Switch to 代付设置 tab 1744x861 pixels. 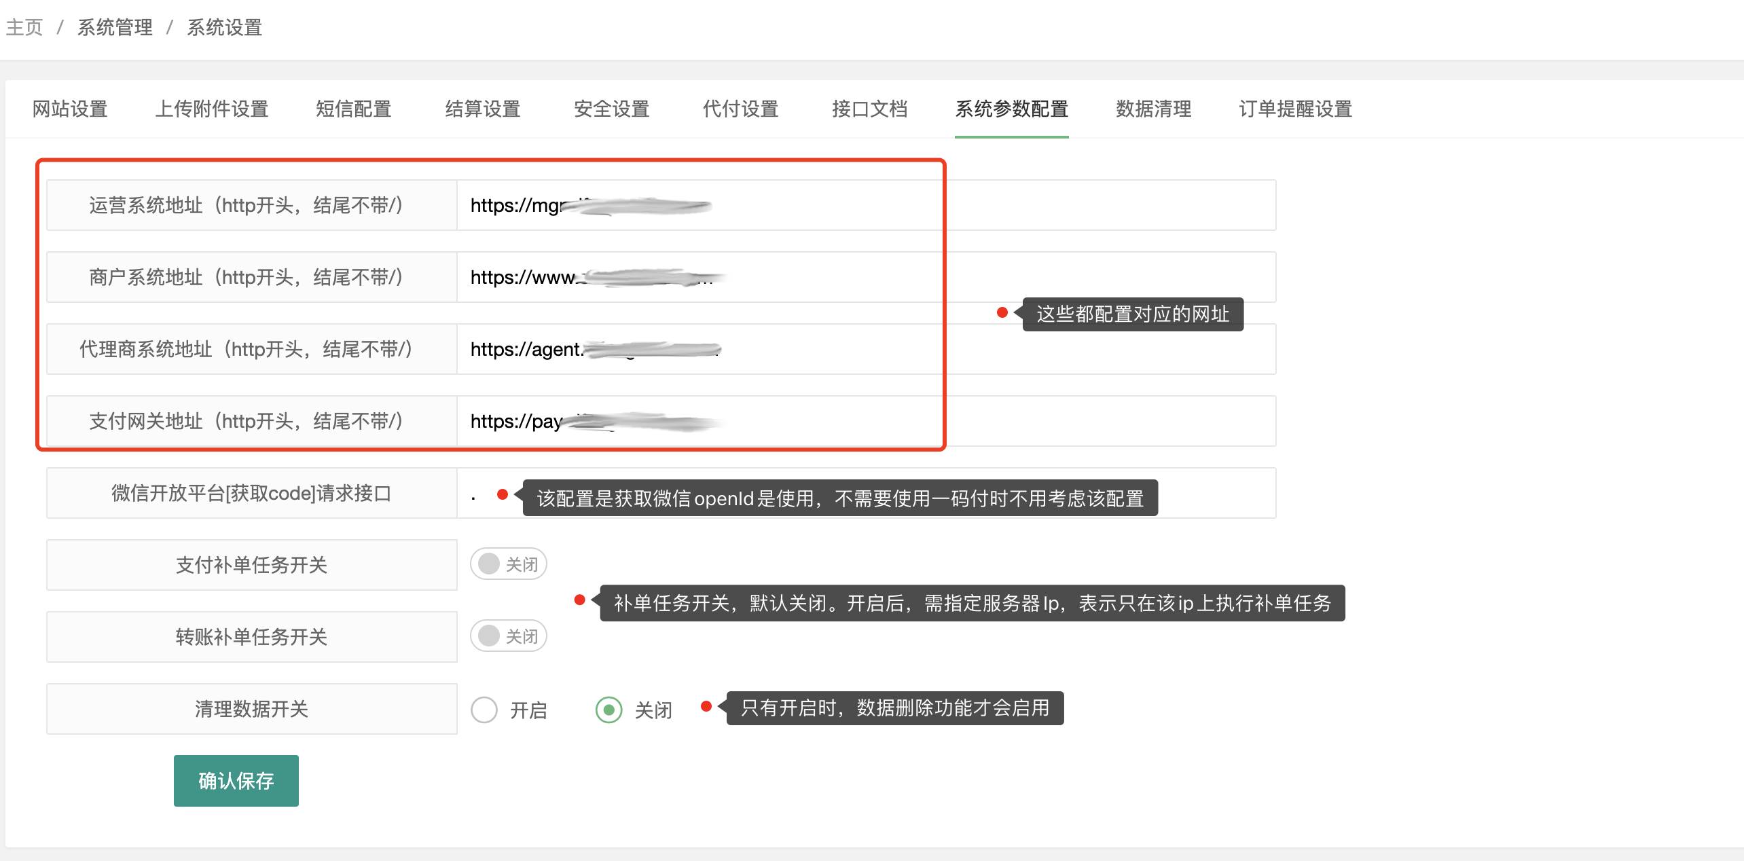click(x=740, y=109)
